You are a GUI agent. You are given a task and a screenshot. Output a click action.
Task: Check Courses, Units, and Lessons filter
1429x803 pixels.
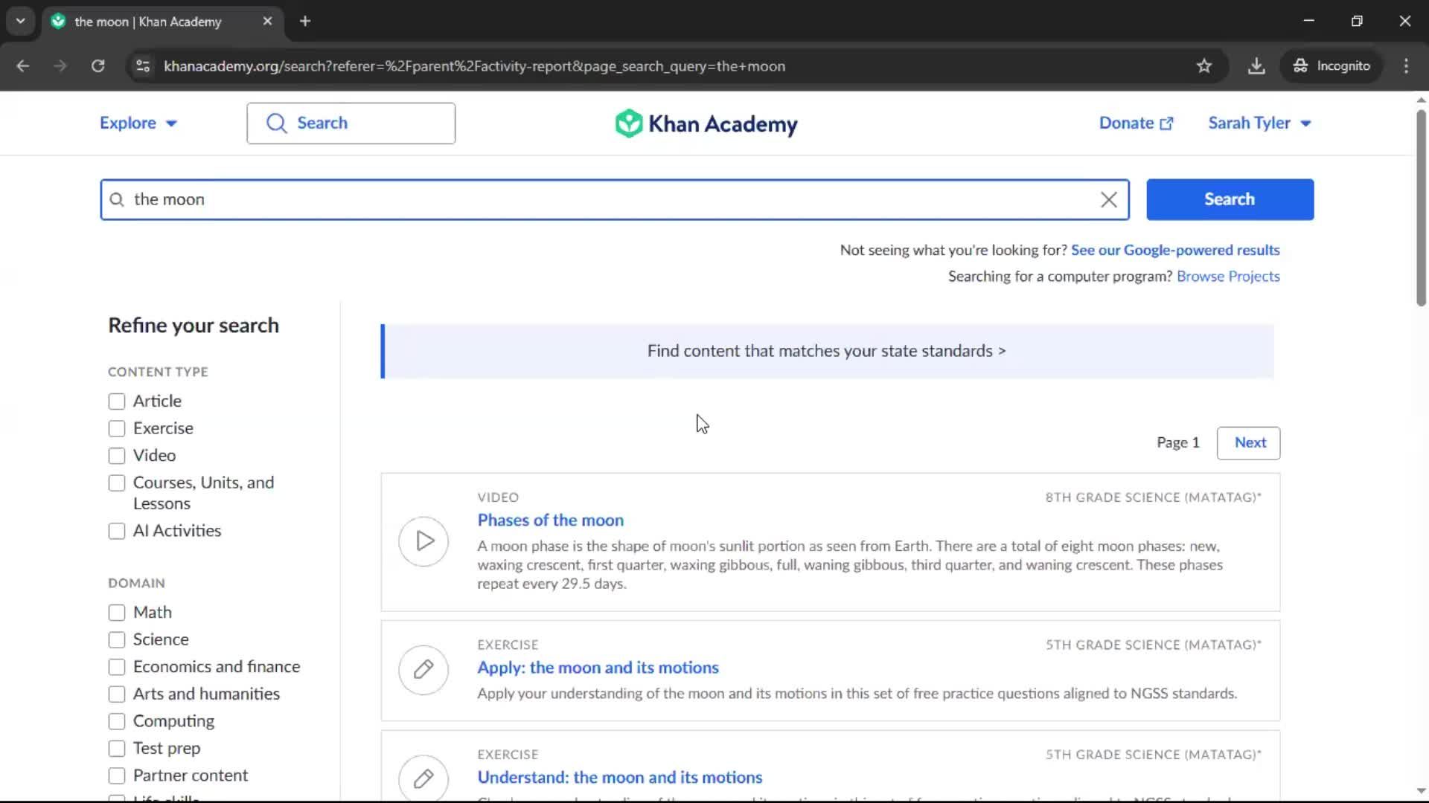(117, 483)
